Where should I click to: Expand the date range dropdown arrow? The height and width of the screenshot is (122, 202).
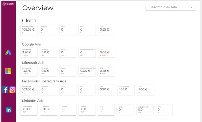191,7
